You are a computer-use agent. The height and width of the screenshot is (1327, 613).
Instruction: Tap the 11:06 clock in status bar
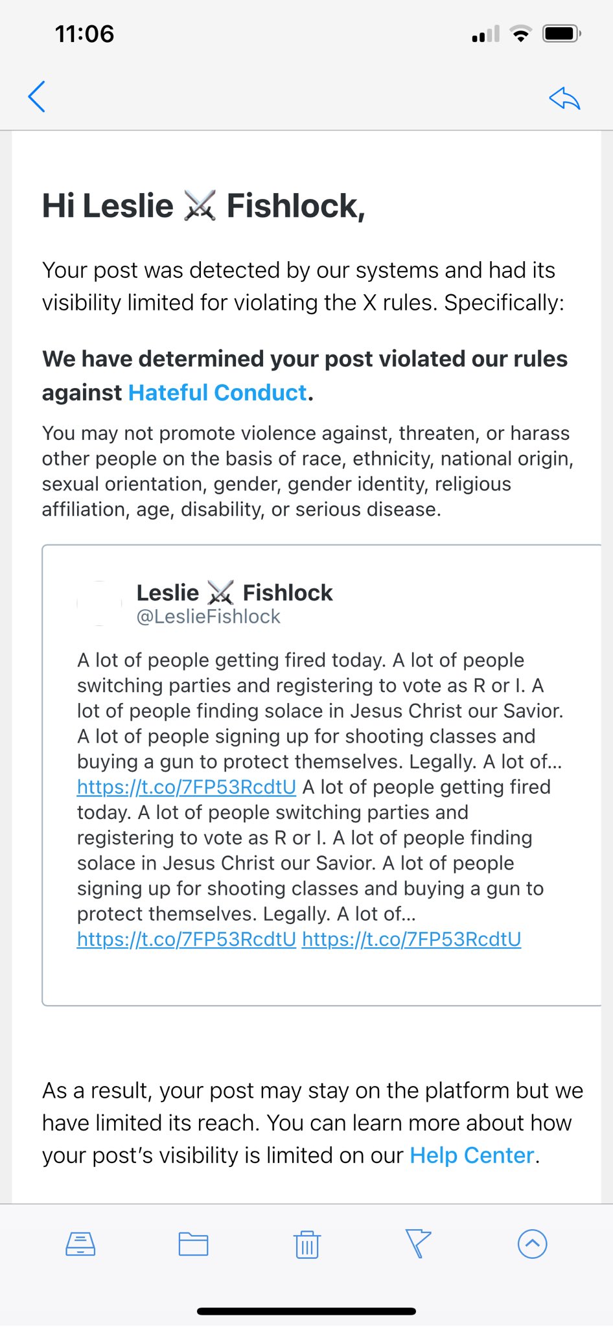click(84, 34)
